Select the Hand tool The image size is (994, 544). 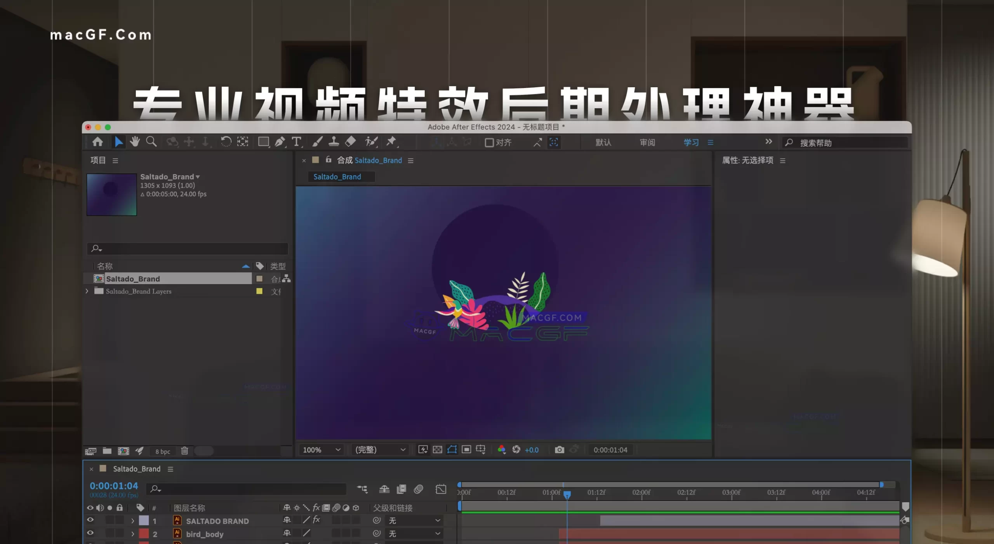(135, 142)
